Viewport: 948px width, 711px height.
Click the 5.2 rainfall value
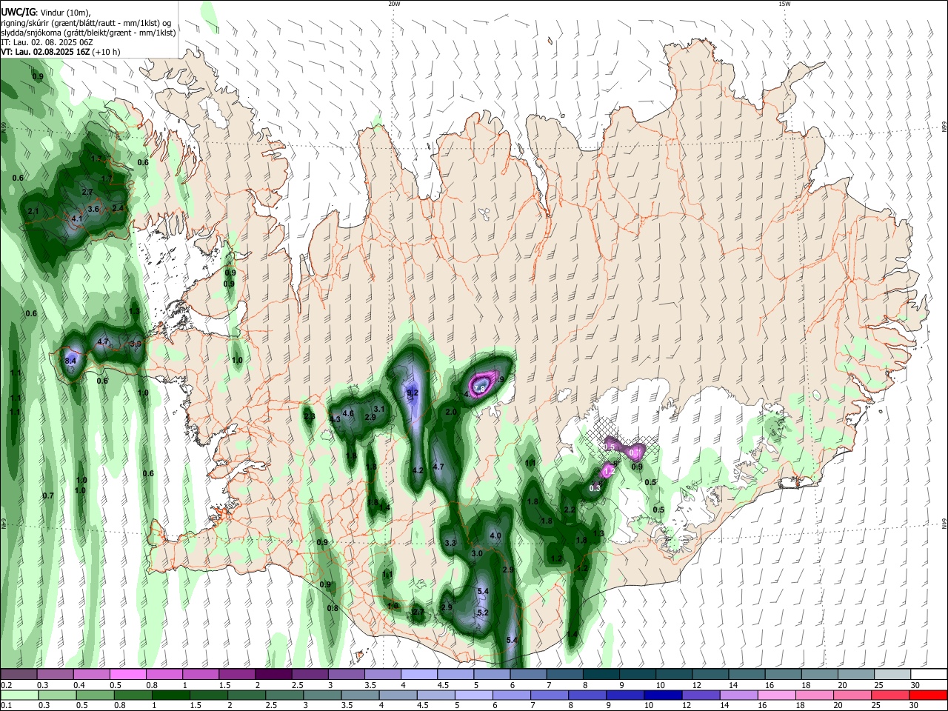coord(484,613)
